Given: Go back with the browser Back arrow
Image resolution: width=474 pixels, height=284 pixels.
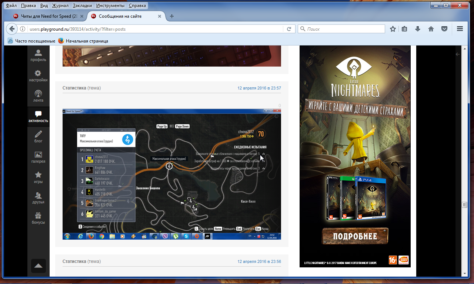Looking at the screenshot, I should [x=12, y=29].
